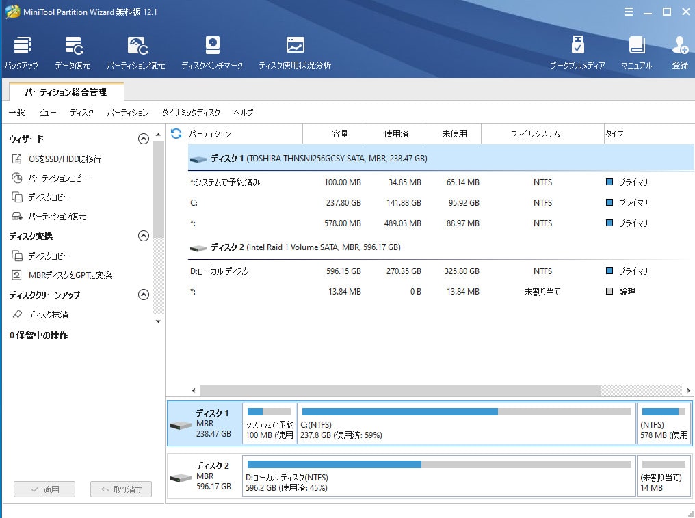Viewport: 695px width, 518px height.
Task: Start OSをSSD/HDDに移行 wizard
Action: click(56, 159)
